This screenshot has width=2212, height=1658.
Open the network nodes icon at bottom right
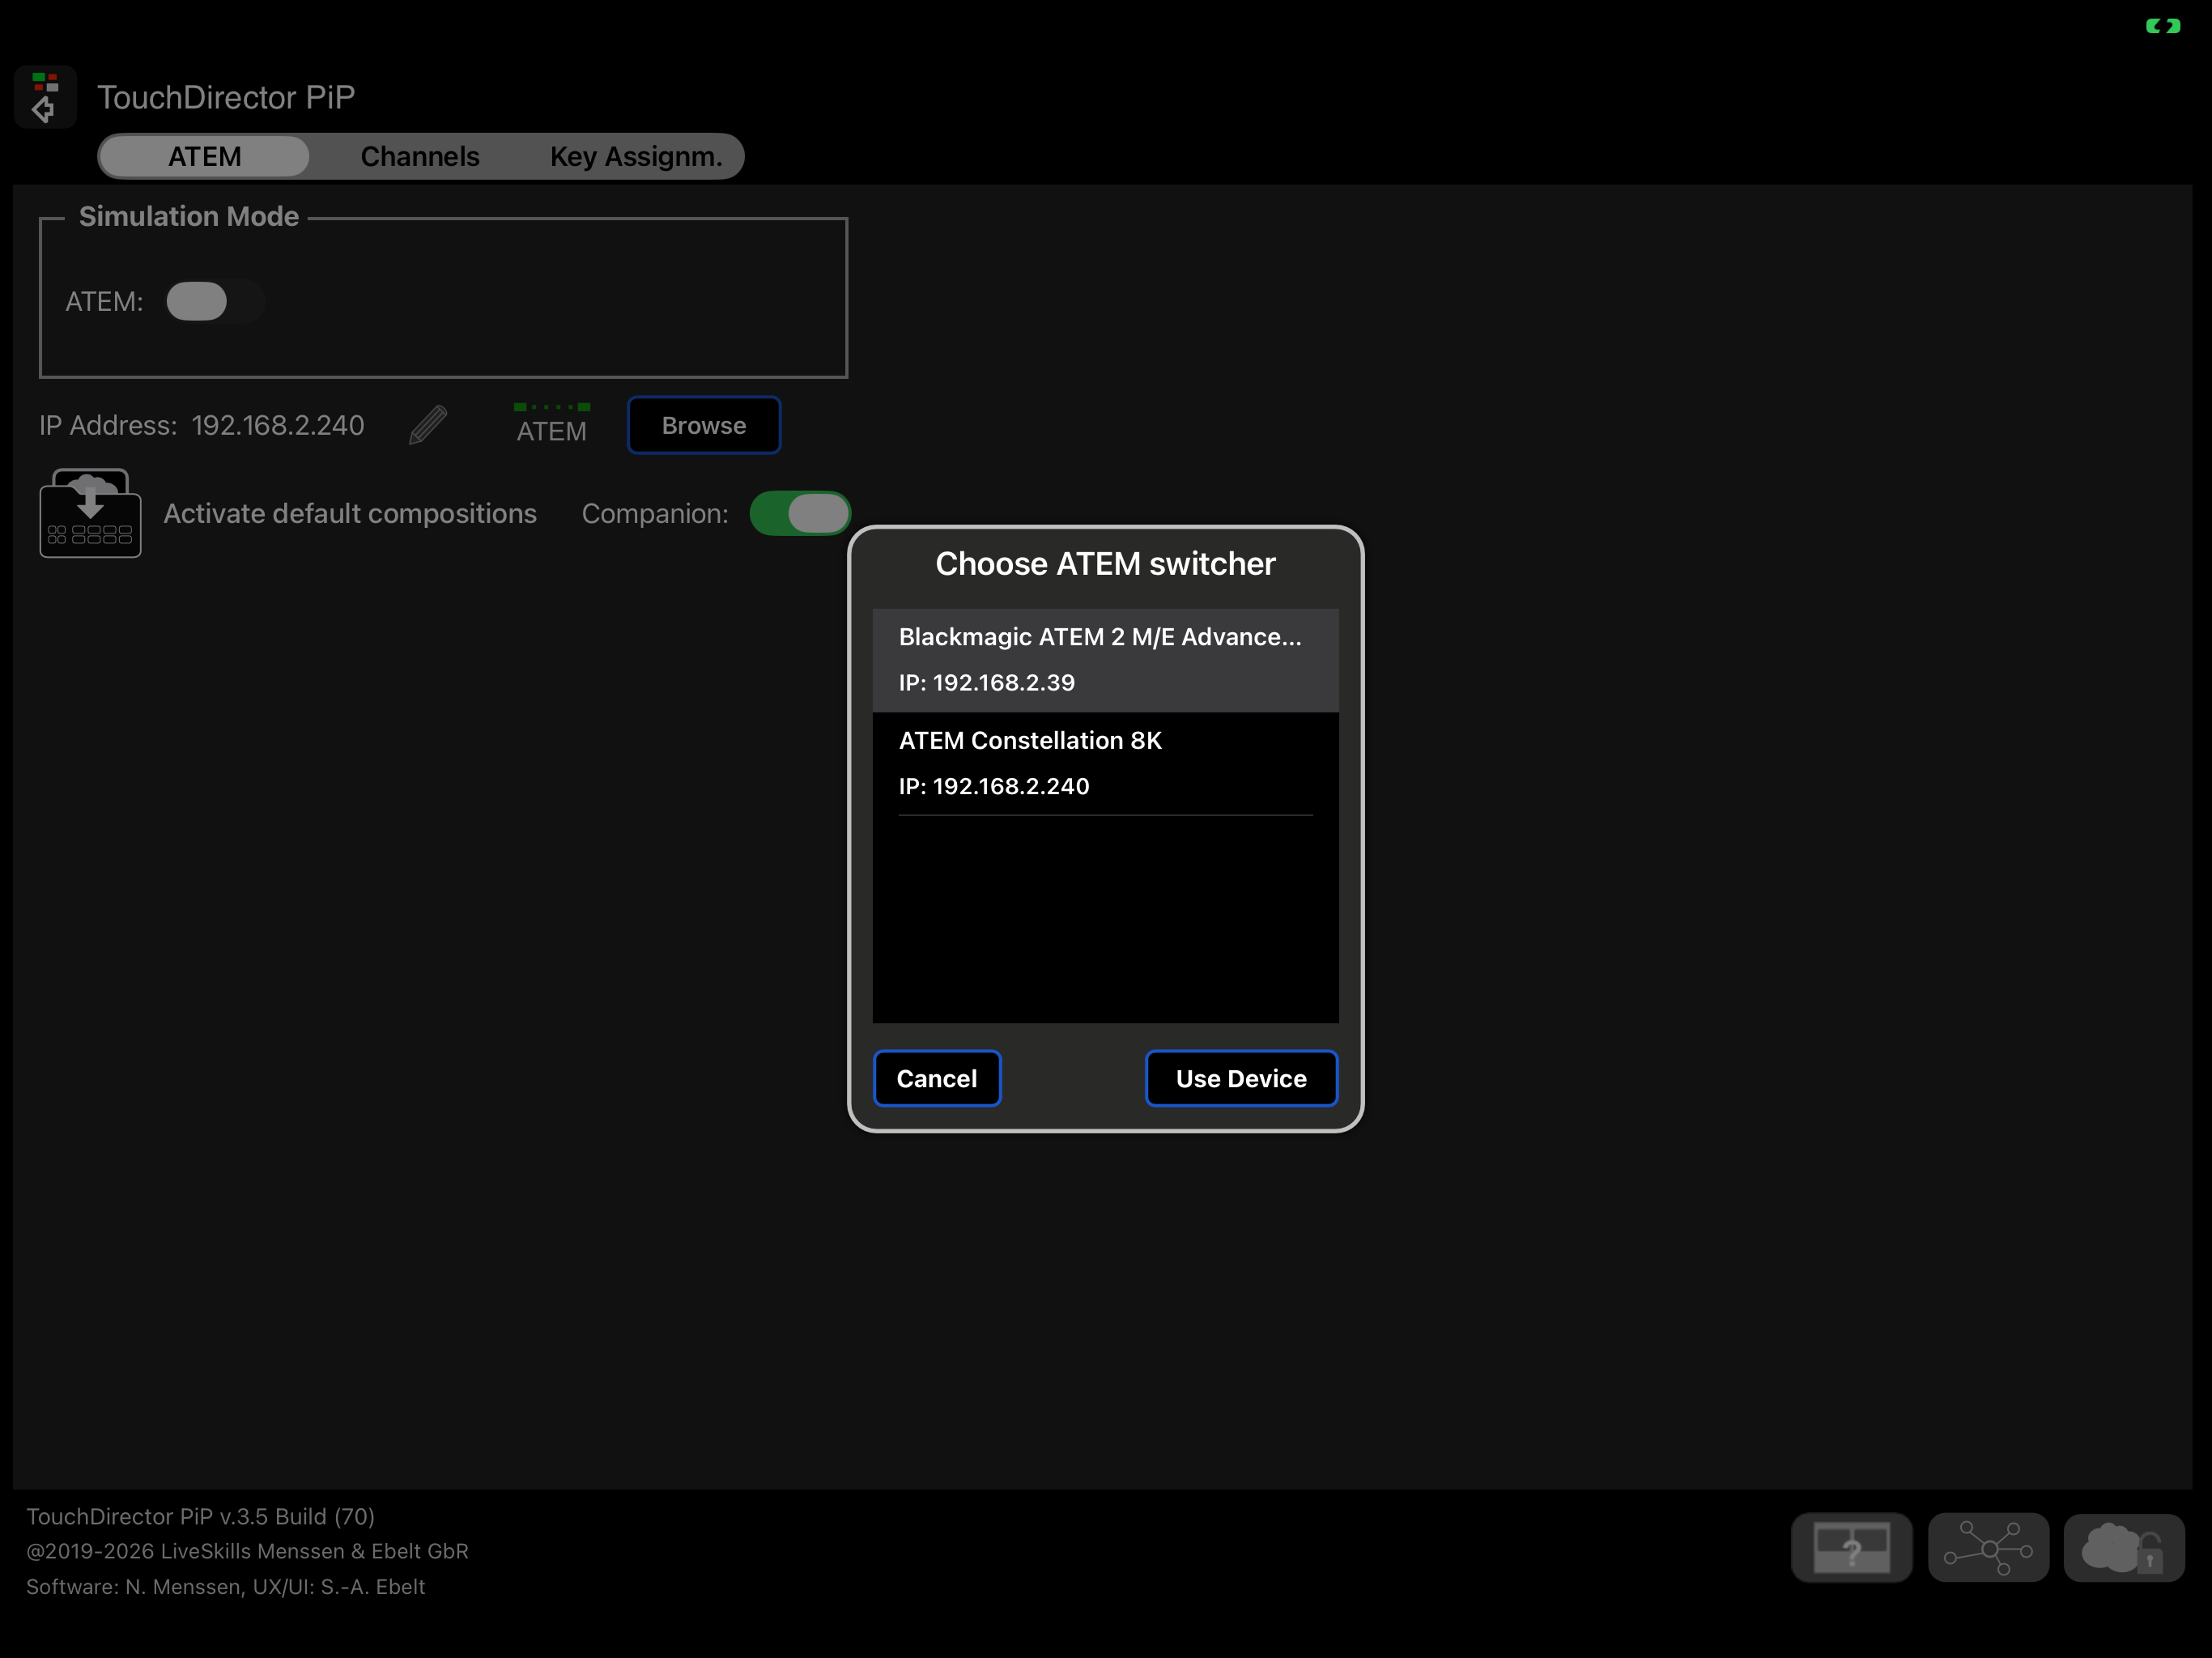(1988, 1547)
